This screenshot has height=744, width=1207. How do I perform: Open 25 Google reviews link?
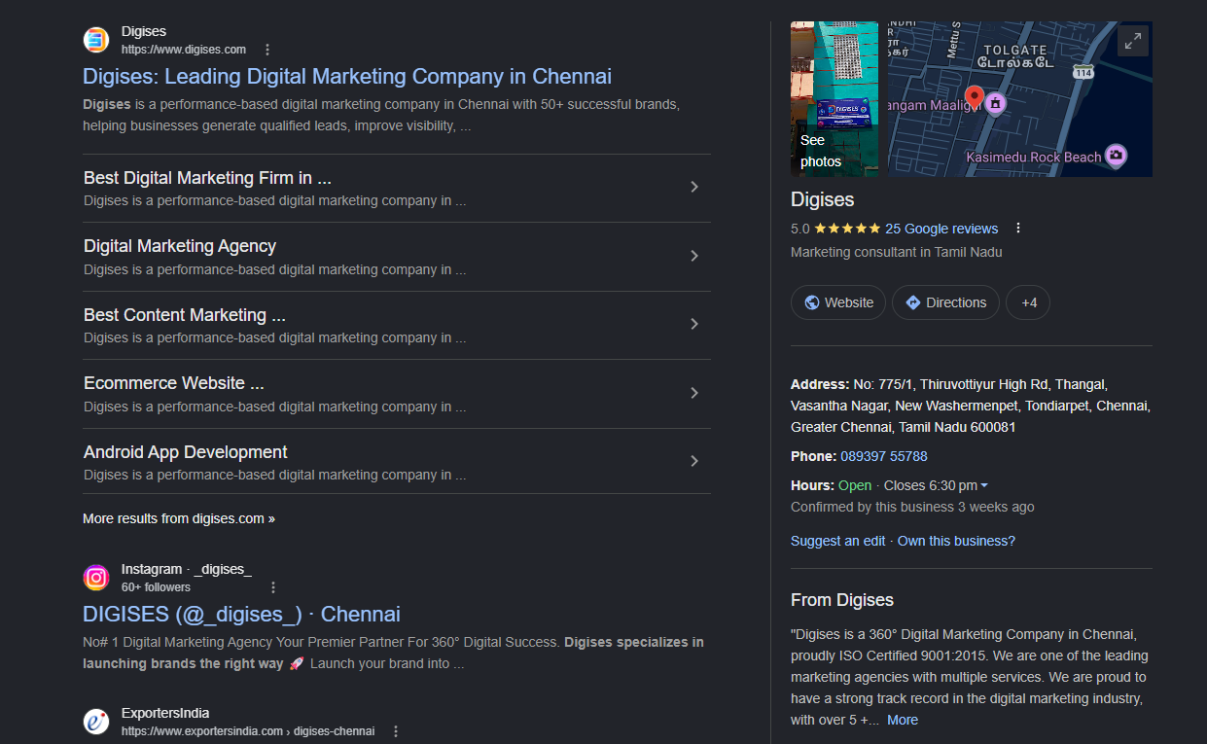coord(941,229)
